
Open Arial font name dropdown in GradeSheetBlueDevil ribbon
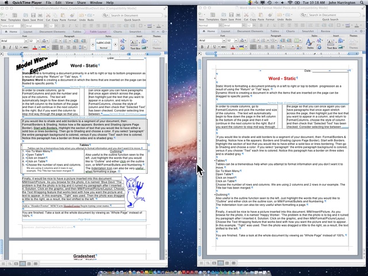(x=26, y=41)
